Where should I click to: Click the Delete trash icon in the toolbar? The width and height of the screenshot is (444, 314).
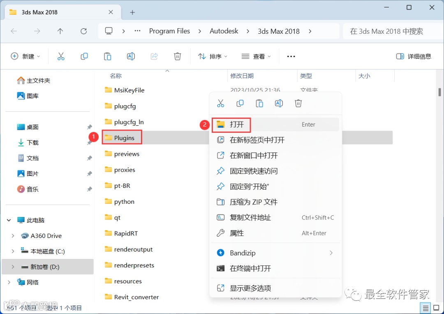178,56
